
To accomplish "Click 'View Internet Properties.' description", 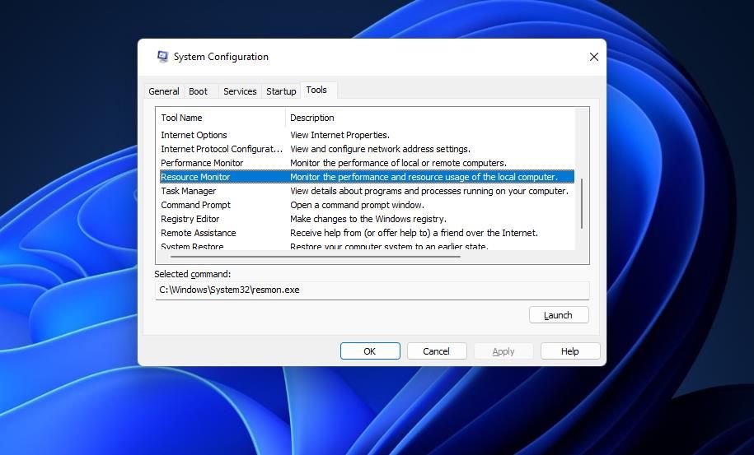I will pyautogui.click(x=340, y=135).
